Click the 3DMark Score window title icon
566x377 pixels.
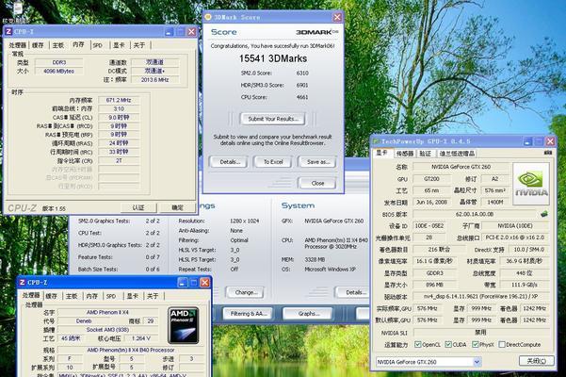[x=207, y=17]
